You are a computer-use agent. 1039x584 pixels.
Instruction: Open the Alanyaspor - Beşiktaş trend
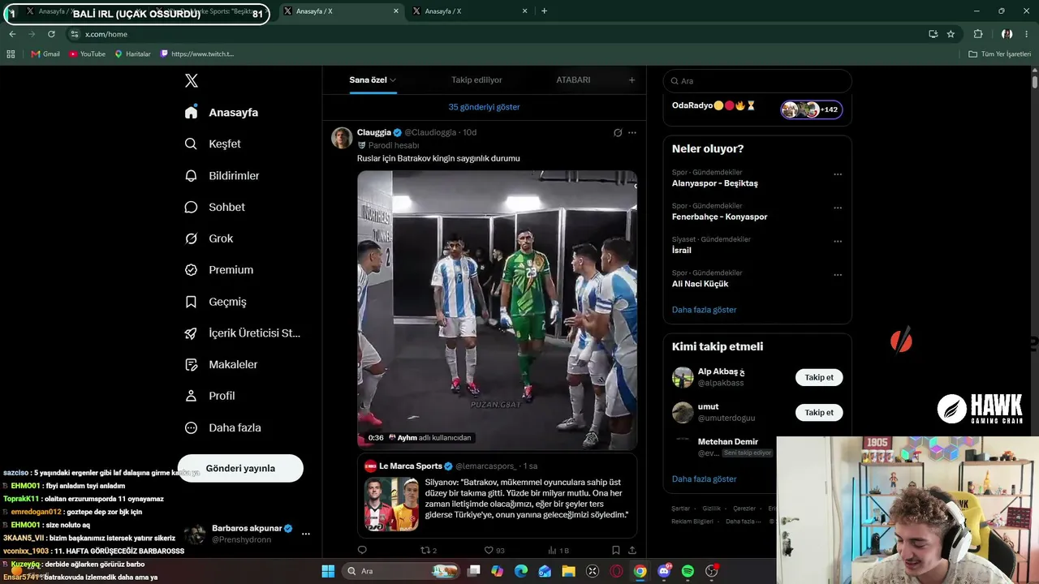714,183
